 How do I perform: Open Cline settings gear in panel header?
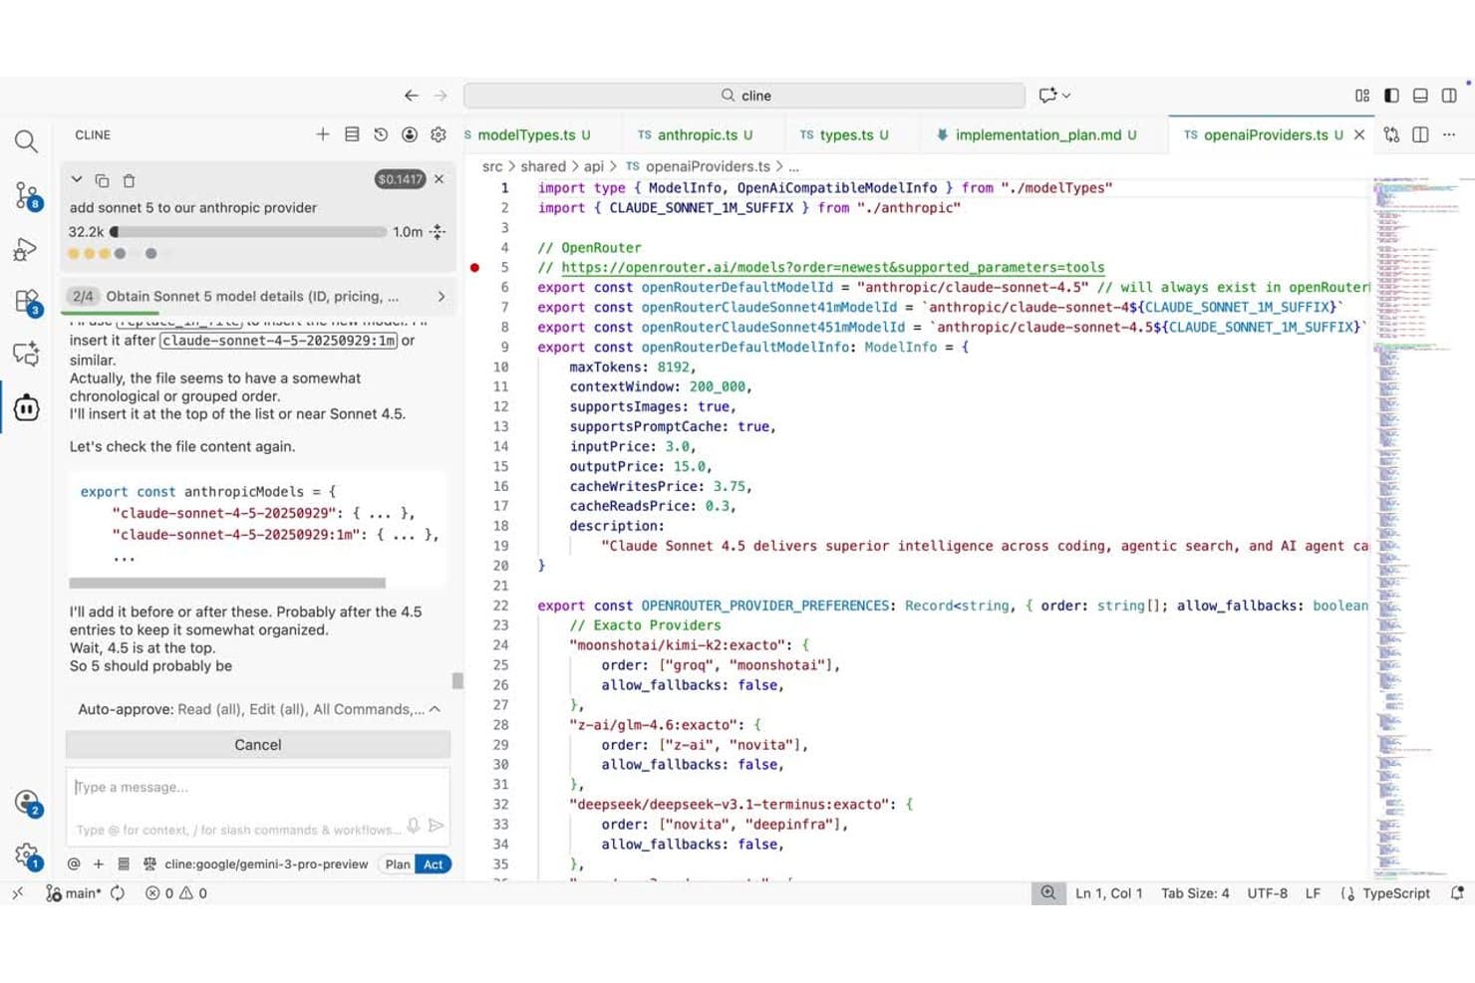click(439, 134)
